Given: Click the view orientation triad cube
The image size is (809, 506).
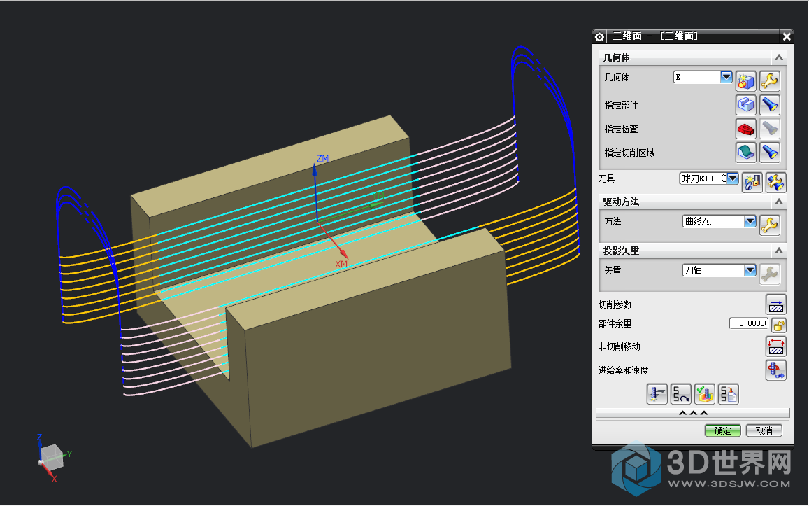Looking at the screenshot, I should (x=52, y=457).
